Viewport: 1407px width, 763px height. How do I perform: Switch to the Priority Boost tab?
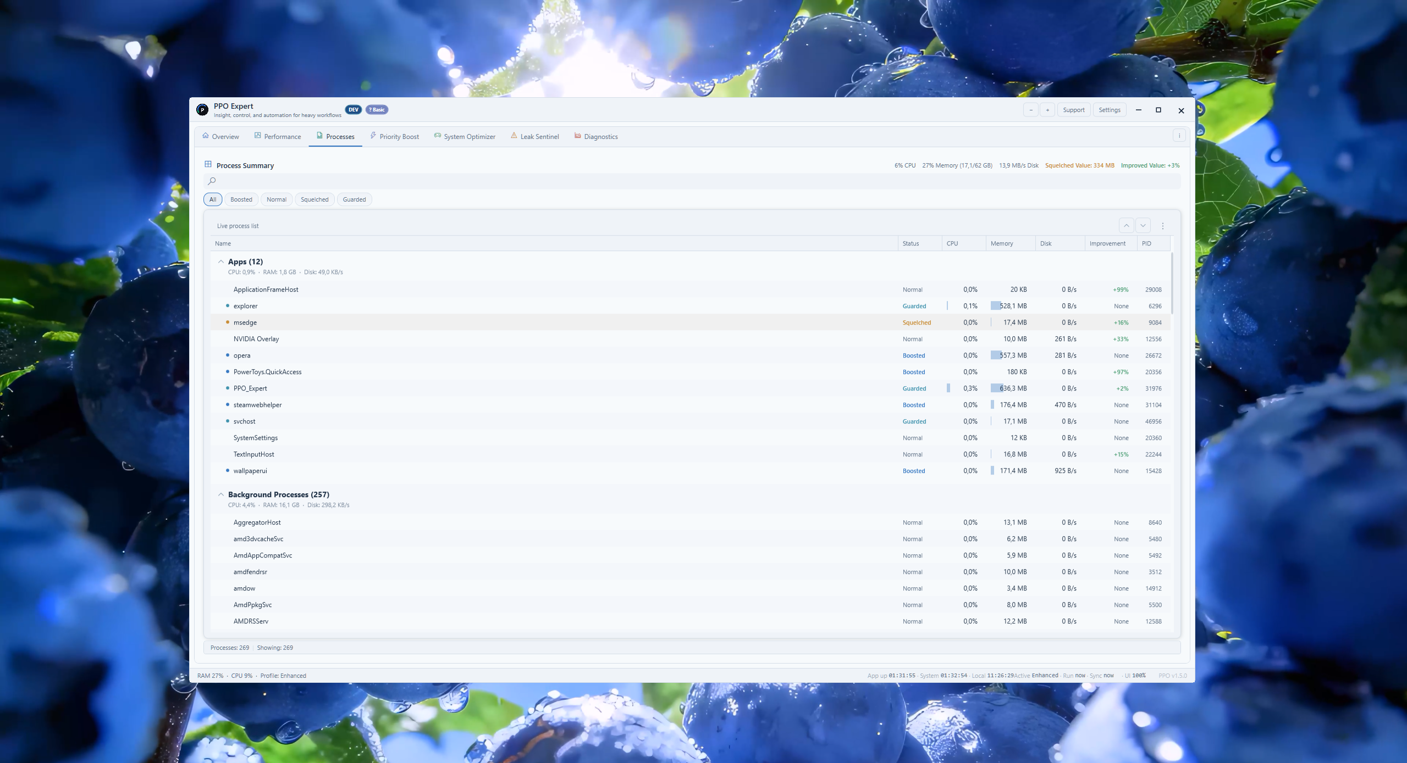[394, 136]
